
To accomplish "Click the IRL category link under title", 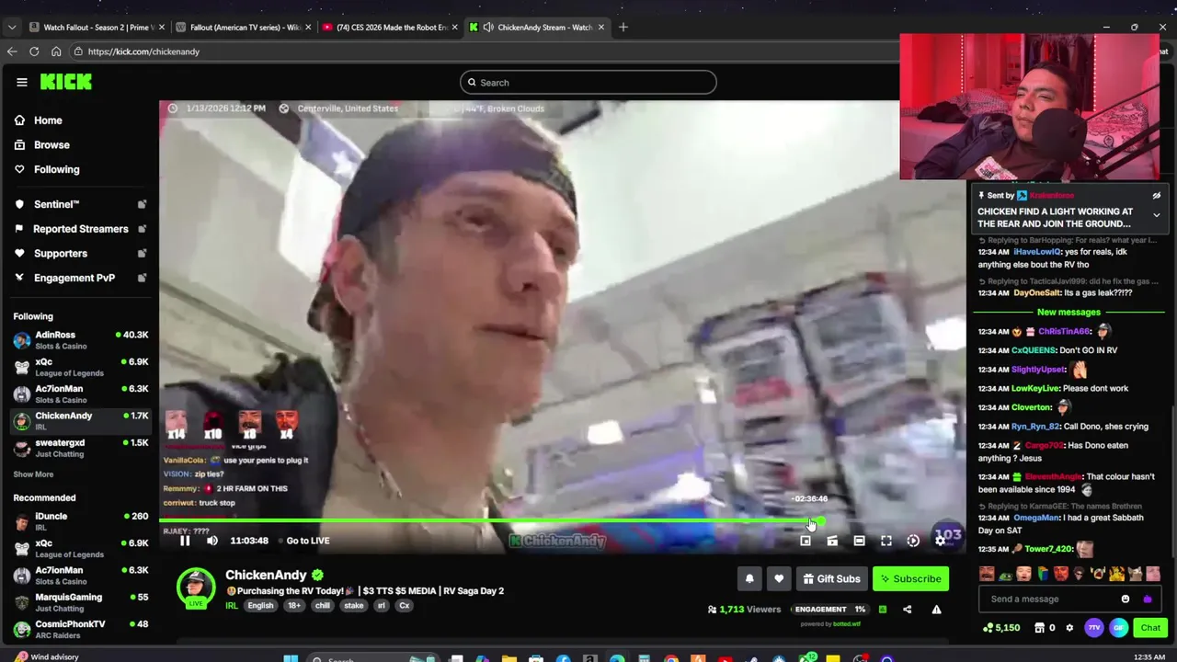I will point(232,606).
